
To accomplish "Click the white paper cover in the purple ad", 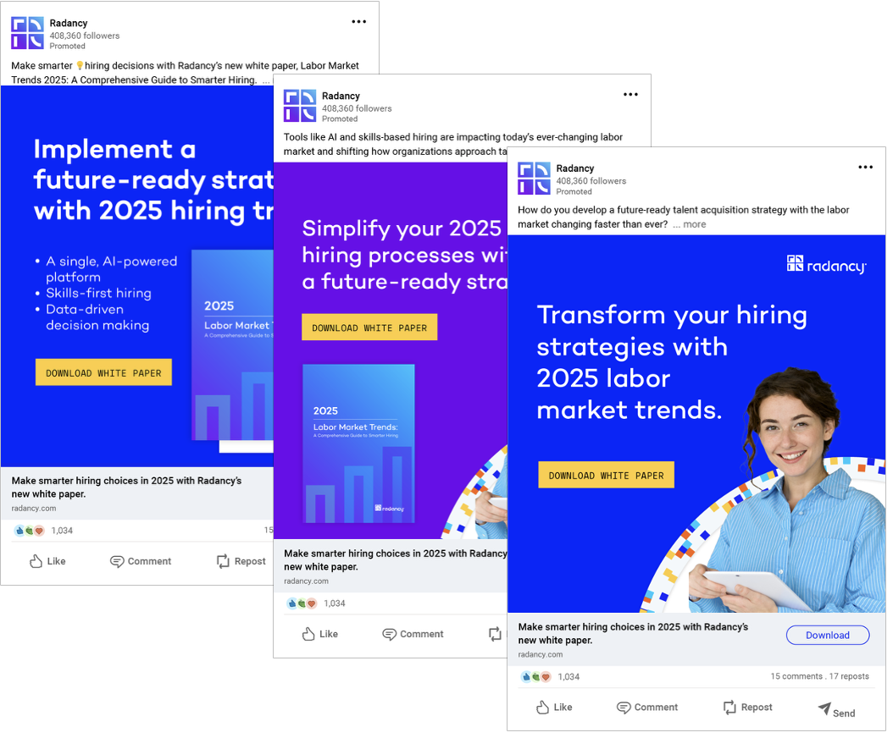I will (358, 443).
